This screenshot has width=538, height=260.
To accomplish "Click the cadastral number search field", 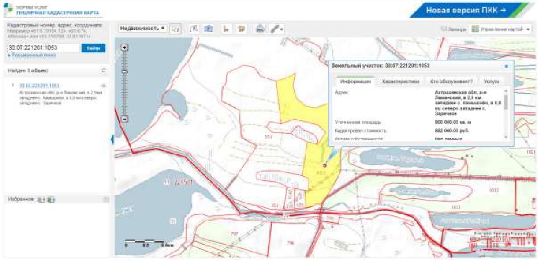I will pos(44,48).
